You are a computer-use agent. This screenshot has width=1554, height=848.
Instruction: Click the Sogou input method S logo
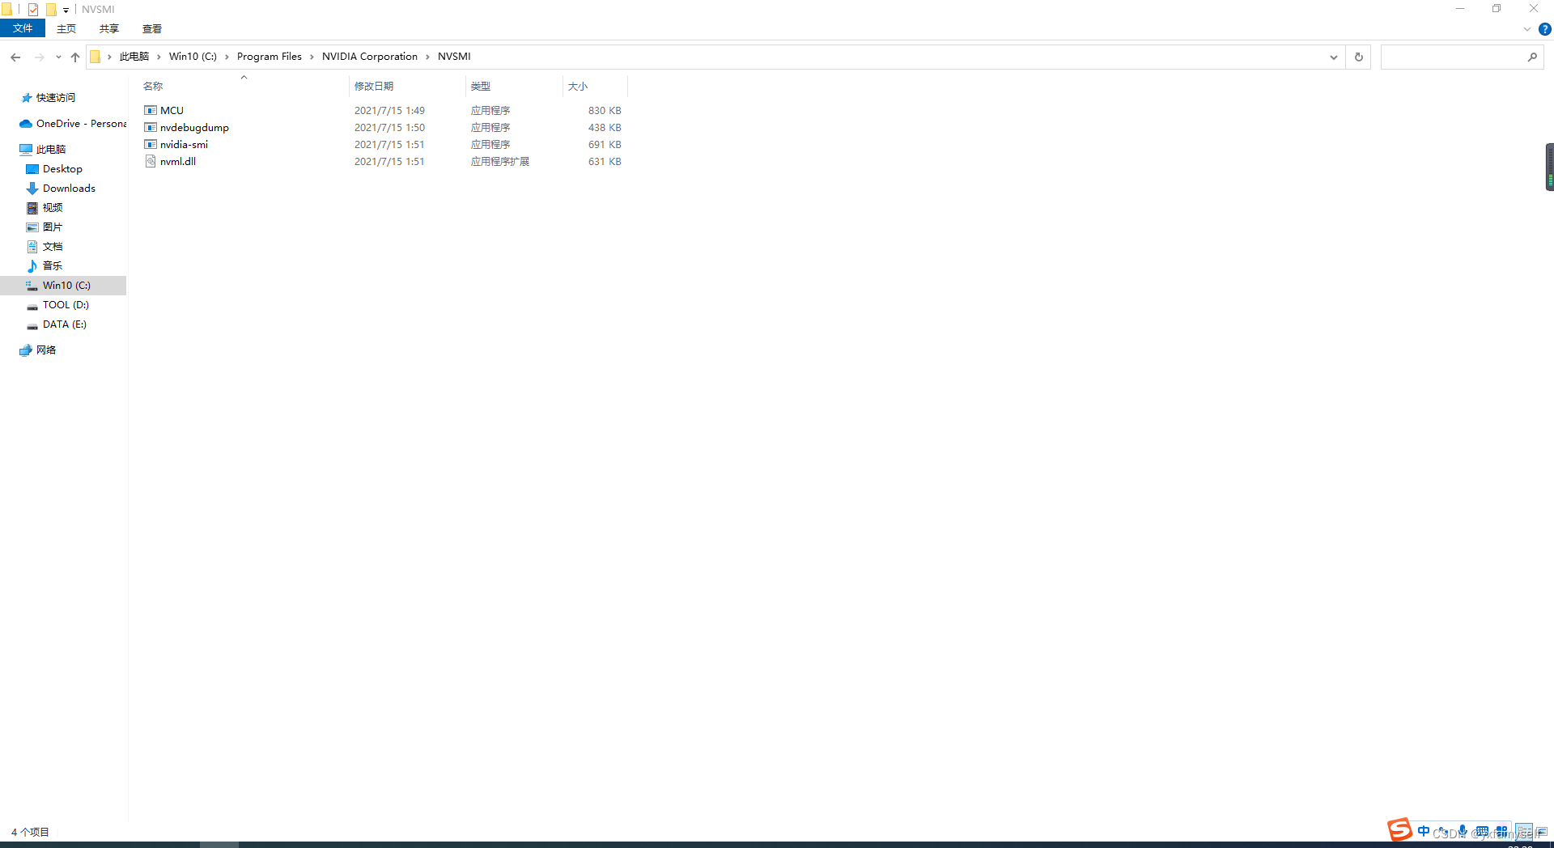coord(1399,829)
